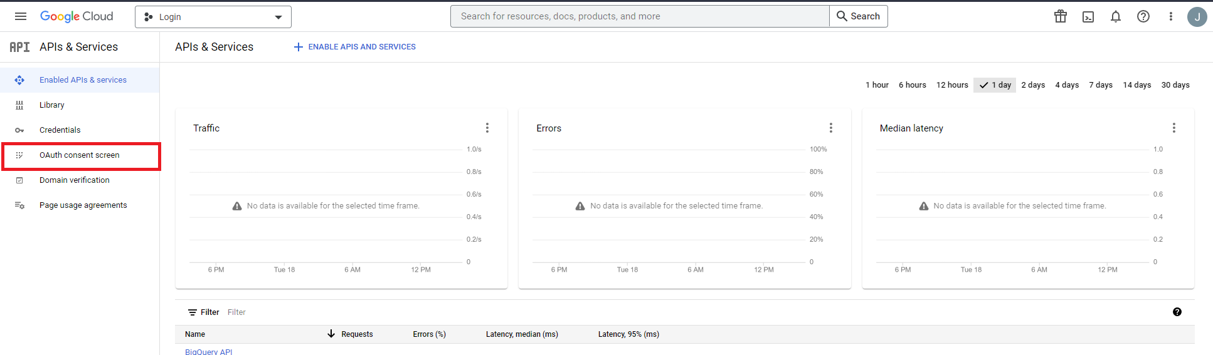Viewport: 1213px width, 355px height.
Task: Open the Errors chart options menu
Action: tap(831, 128)
